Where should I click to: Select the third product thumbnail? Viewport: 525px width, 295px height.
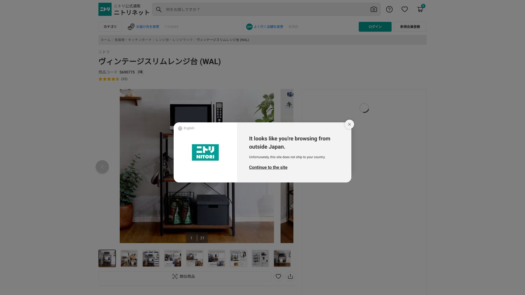pos(151,258)
